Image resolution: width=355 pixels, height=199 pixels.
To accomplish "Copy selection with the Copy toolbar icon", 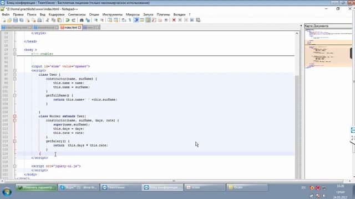I will point(53,20).
